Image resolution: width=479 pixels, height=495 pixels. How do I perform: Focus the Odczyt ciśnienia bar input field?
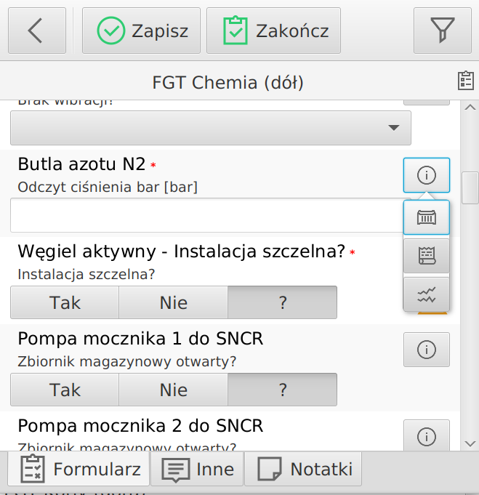pos(207,215)
